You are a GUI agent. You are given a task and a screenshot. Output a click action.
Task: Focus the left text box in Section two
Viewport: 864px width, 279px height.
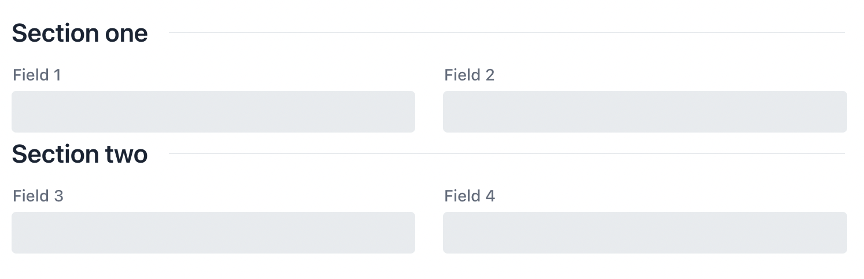point(213,233)
